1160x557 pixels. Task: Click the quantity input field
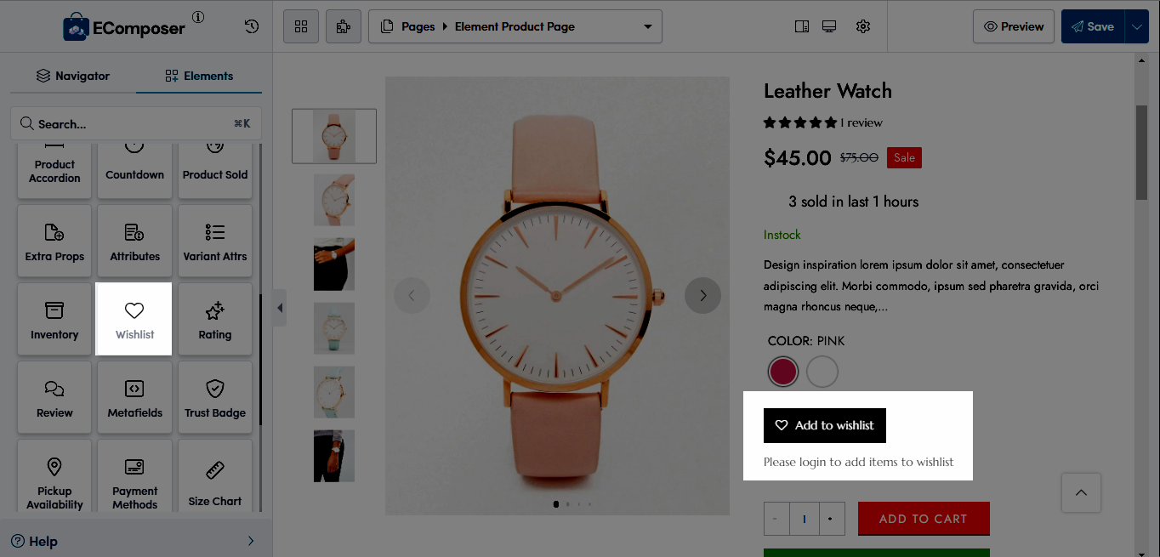(804, 519)
